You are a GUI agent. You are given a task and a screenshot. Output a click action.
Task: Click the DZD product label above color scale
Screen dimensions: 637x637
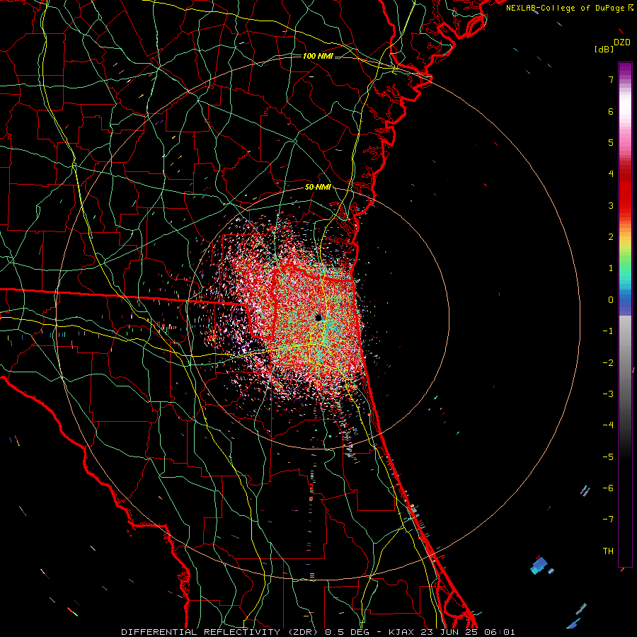tap(622, 42)
